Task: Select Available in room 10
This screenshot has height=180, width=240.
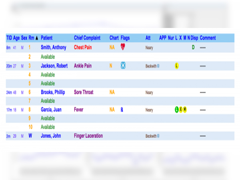Action: [x=48, y=127]
